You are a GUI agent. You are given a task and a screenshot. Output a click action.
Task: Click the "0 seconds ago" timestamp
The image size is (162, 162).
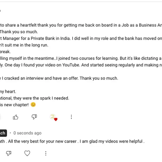[x=27, y=133]
